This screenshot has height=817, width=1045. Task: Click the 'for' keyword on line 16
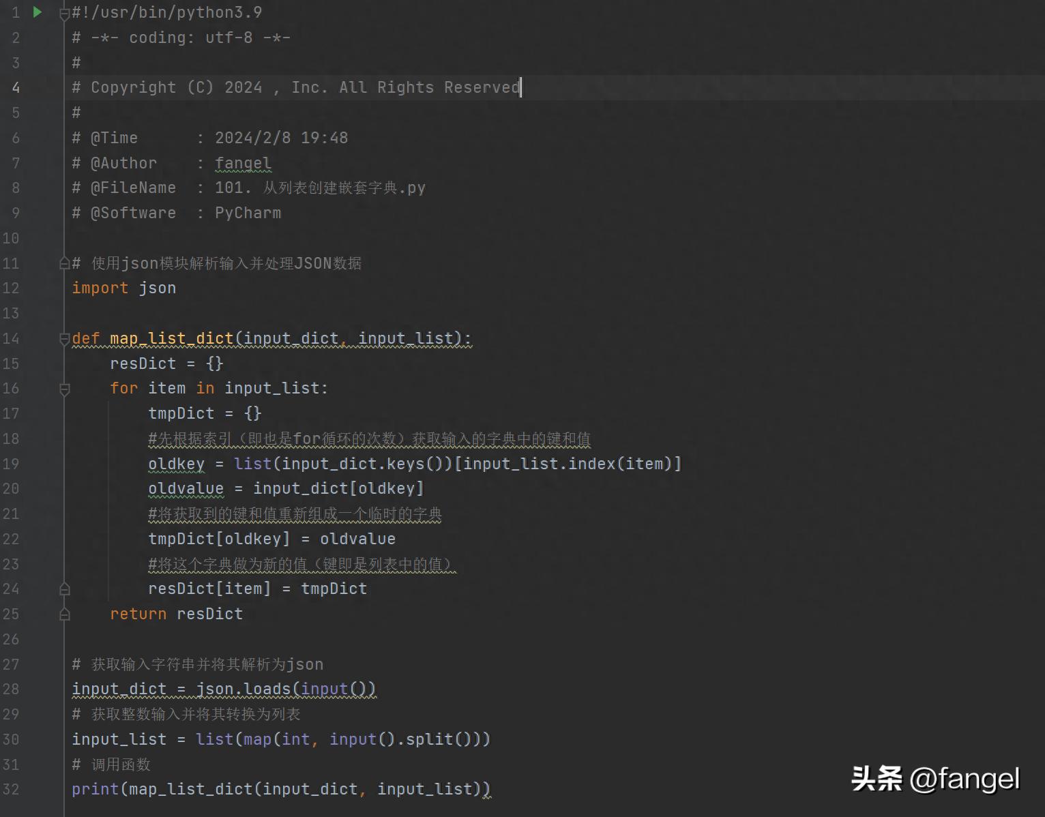pos(124,388)
